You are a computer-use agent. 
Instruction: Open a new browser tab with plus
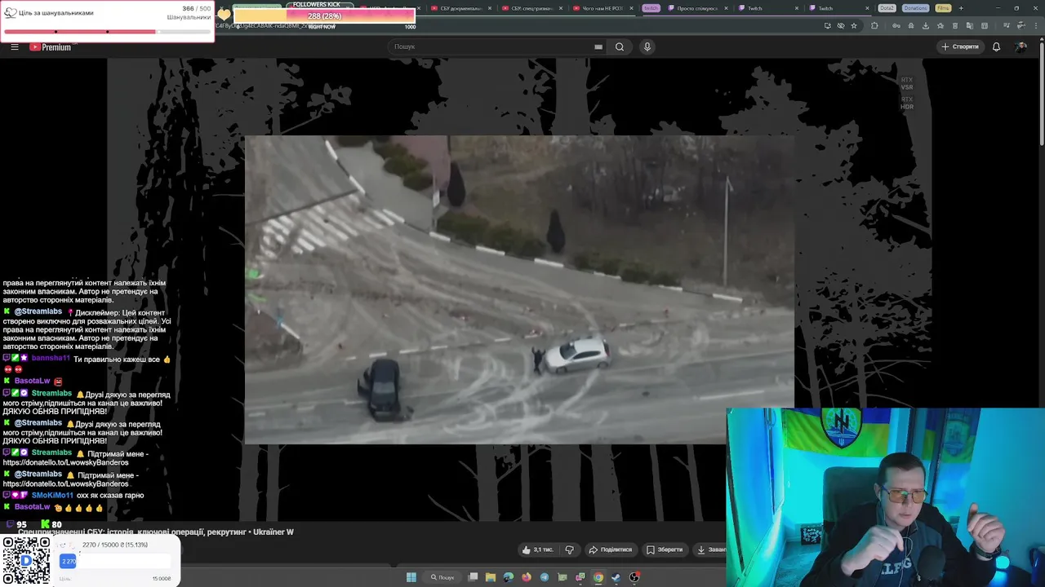(x=961, y=8)
